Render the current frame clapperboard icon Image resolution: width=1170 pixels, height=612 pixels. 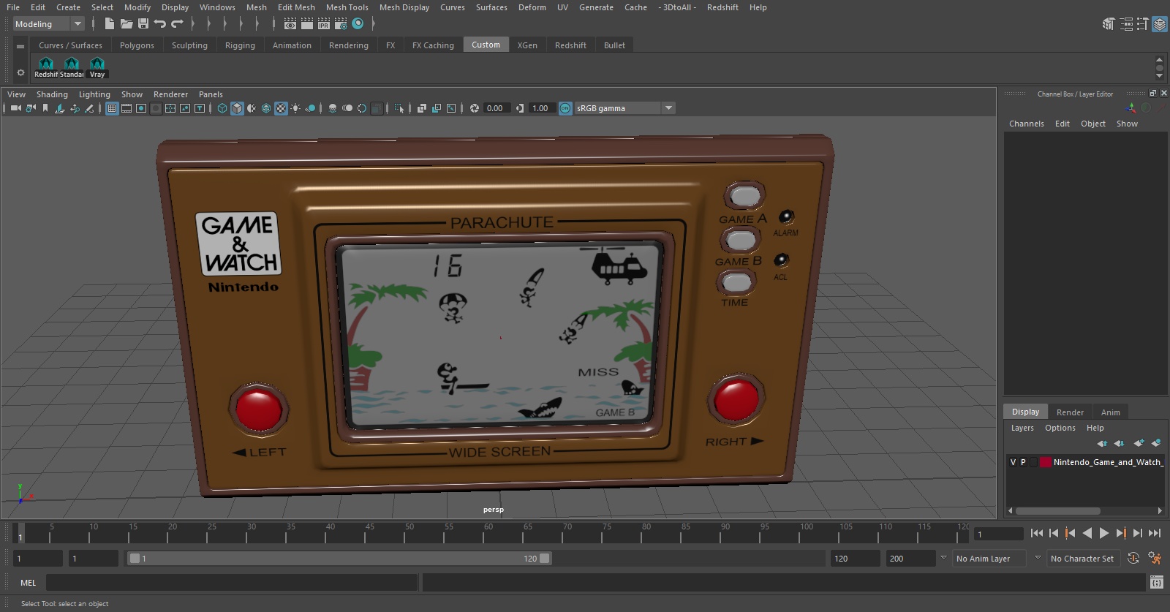click(x=307, y=24)
